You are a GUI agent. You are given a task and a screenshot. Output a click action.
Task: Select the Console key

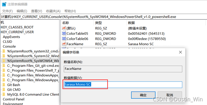(9, 46)
